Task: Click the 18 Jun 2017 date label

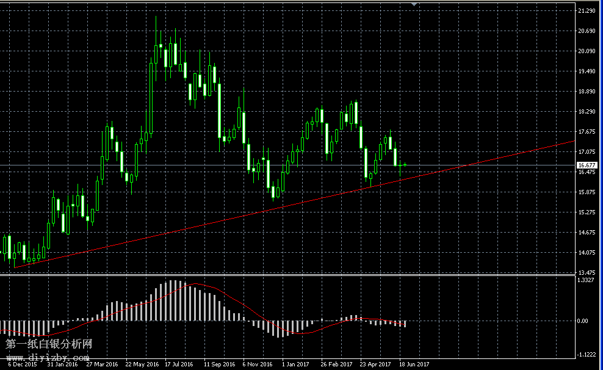Action: [414, 365]
